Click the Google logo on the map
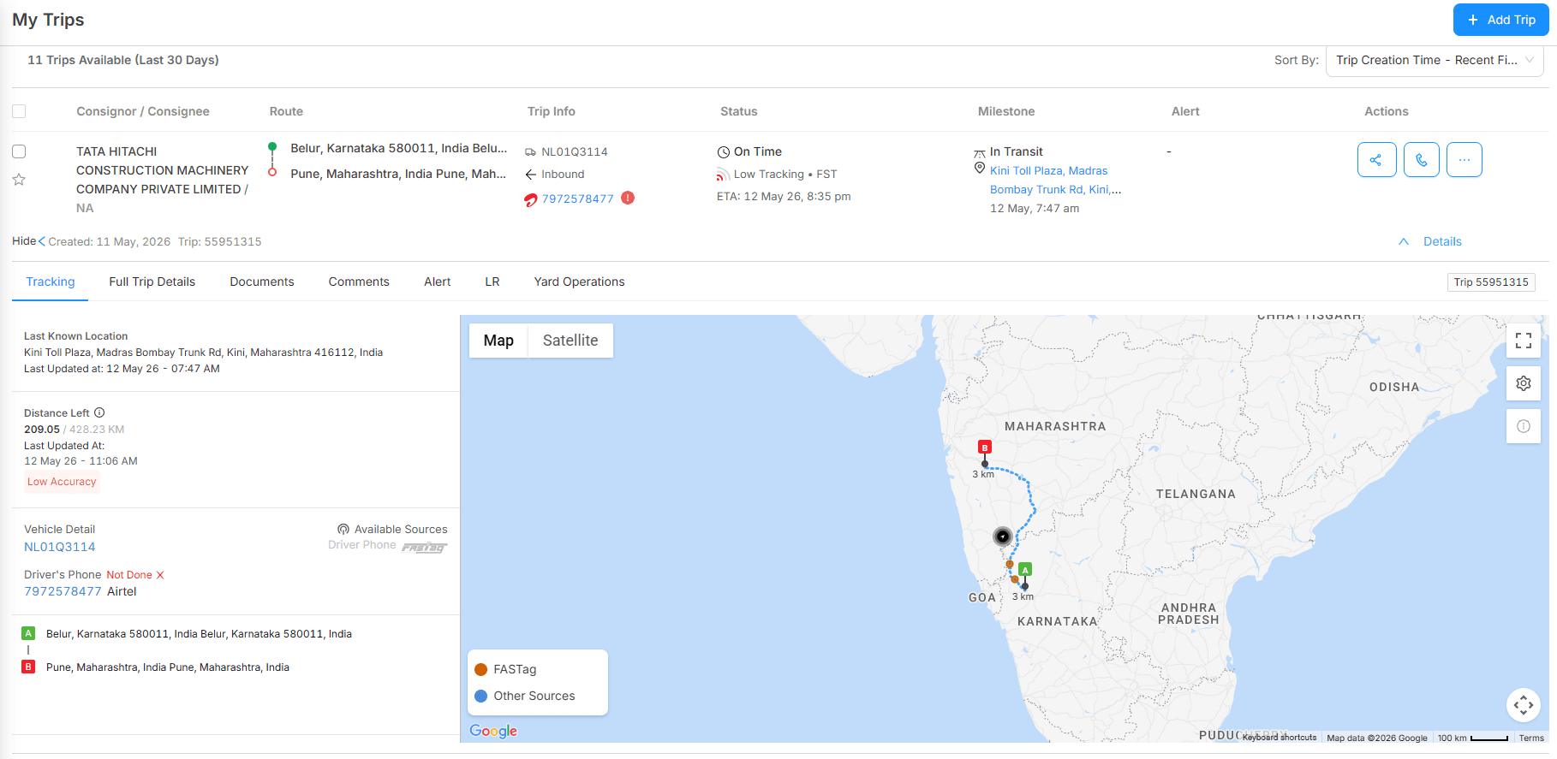Viewport: 1557px width, 759px height. (493, 731)
